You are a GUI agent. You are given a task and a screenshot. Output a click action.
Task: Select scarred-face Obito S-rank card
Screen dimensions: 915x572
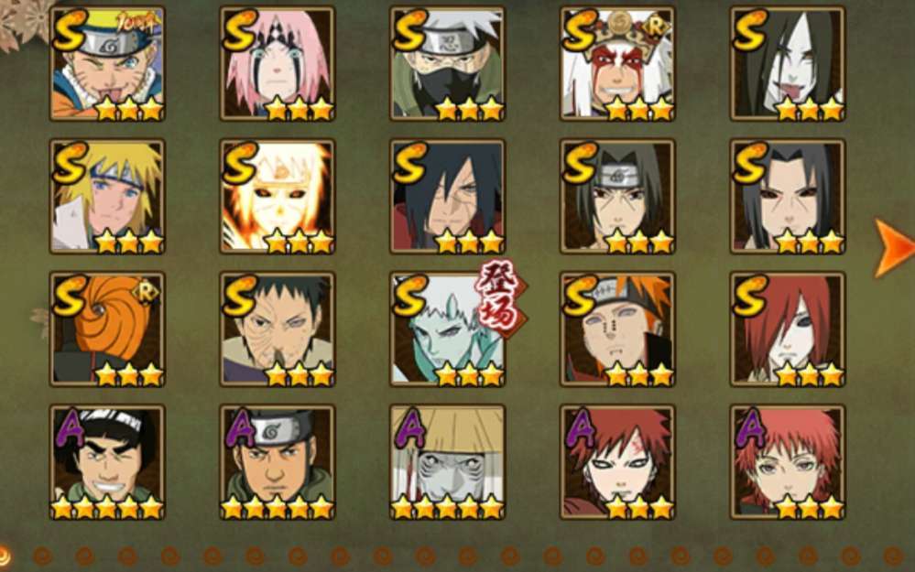pos(278,329)
